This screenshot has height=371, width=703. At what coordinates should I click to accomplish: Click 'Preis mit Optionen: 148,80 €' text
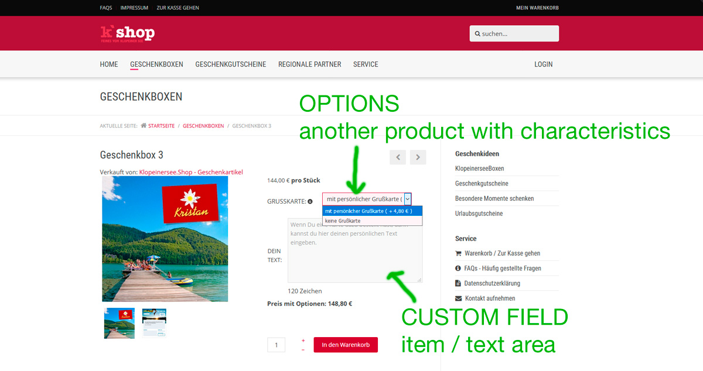309,304
